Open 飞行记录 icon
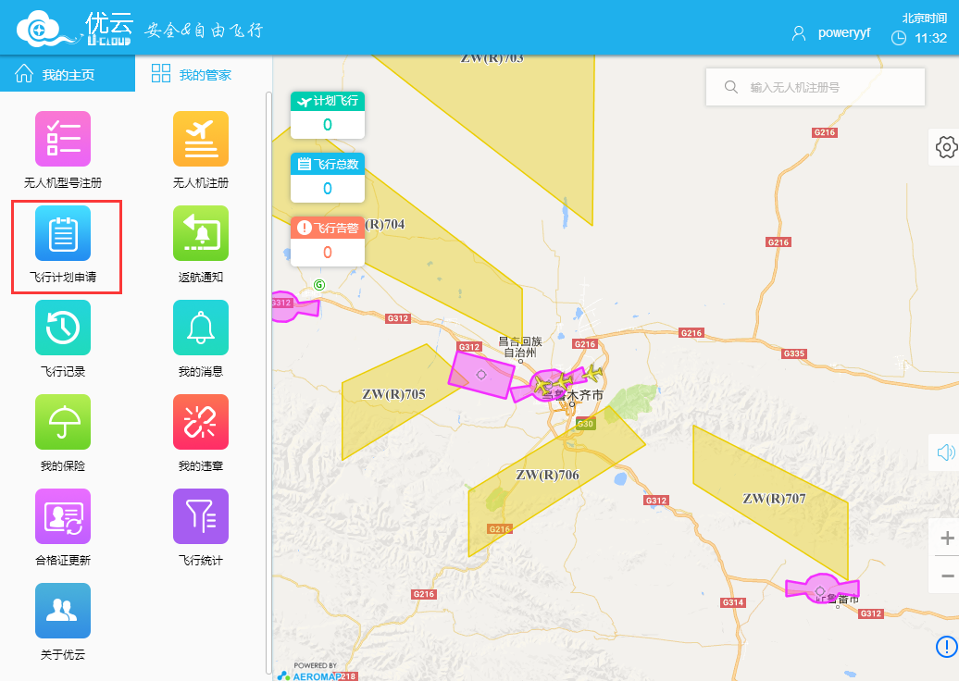Viewport: 959px width, 681px height. (x=63, y=328)
